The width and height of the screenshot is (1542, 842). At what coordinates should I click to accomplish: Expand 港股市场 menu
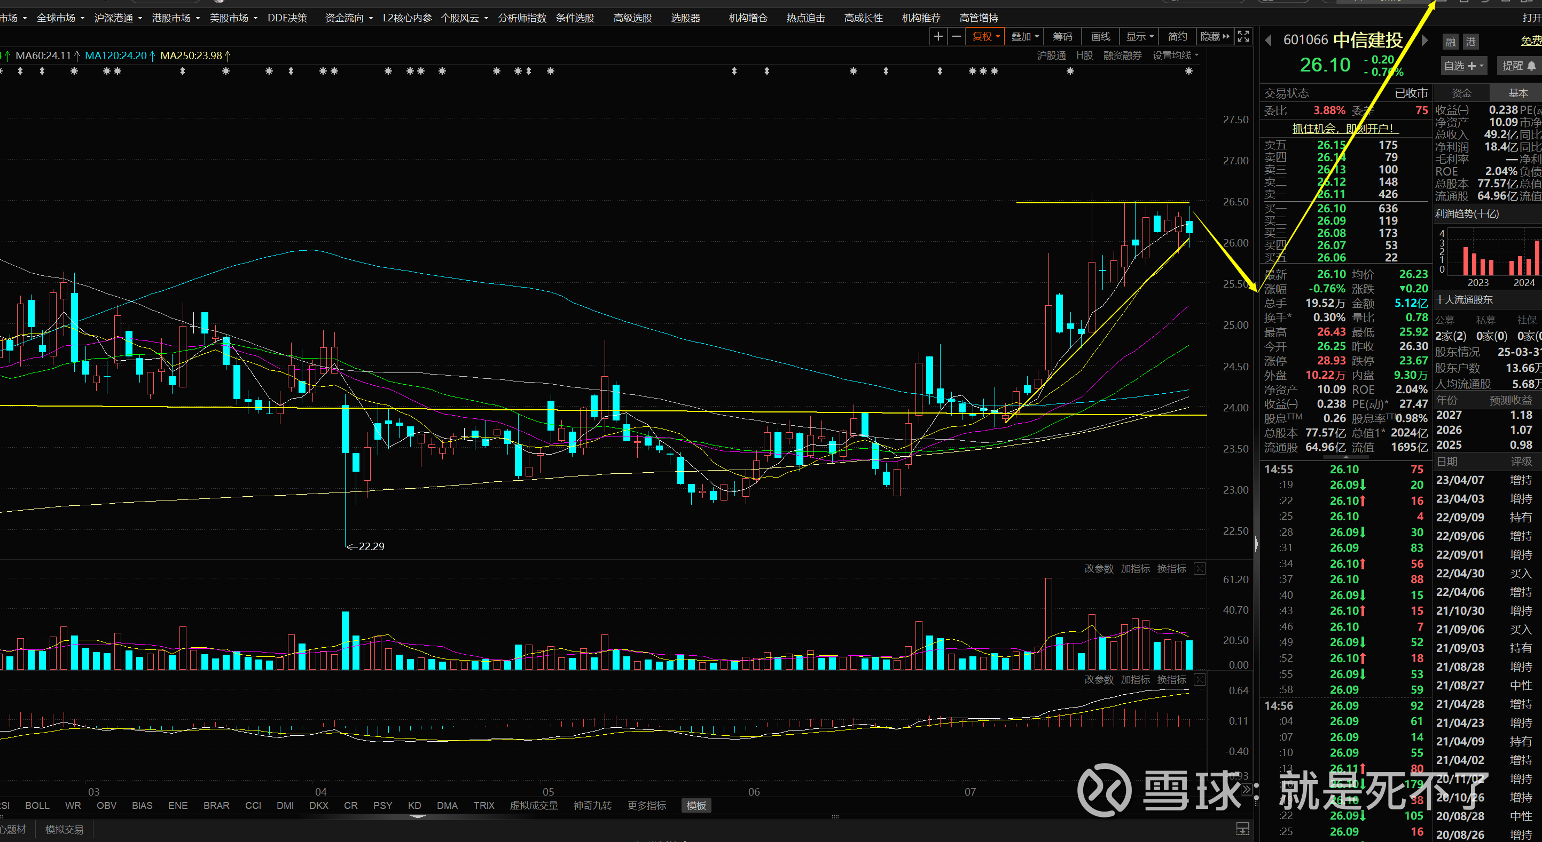click(175, 18)
